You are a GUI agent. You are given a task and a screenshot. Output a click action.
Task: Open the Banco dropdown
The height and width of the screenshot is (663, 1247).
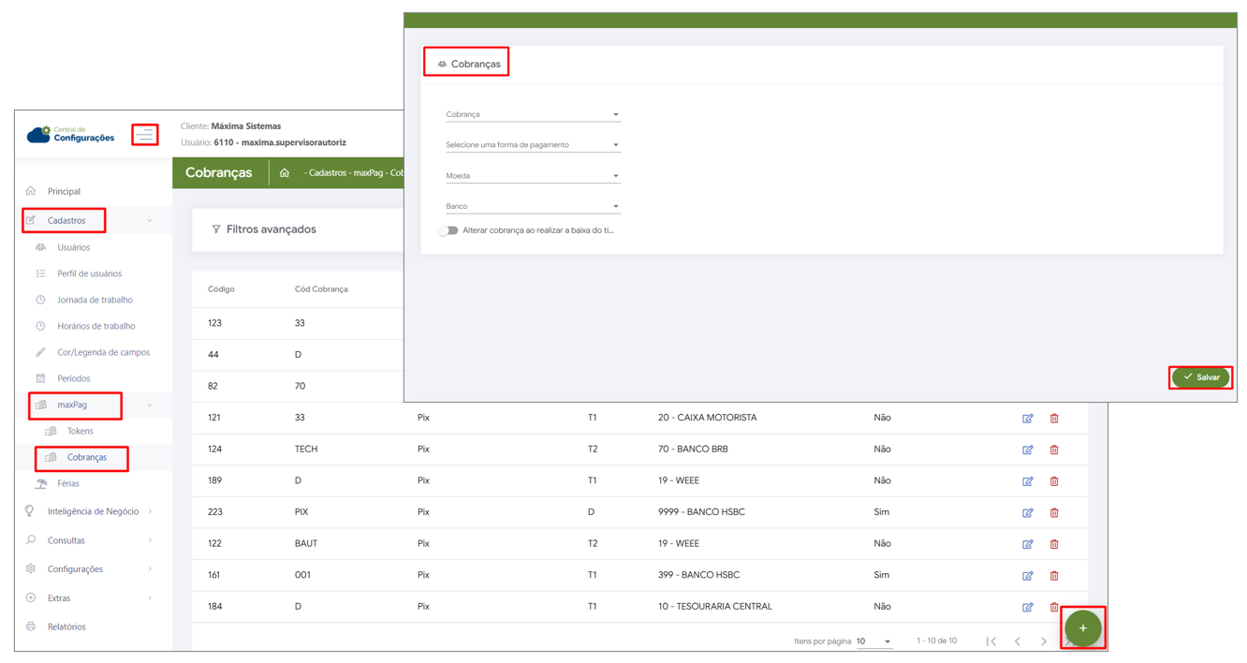[532, 206]
